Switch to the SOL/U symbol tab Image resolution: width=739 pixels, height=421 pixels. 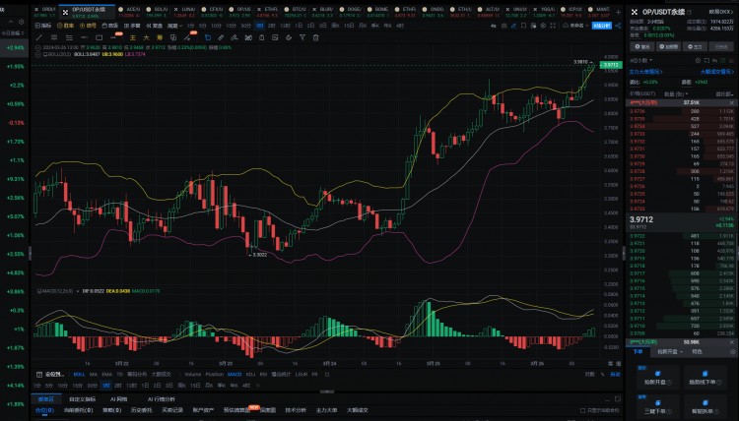click(x=157, y=12)
